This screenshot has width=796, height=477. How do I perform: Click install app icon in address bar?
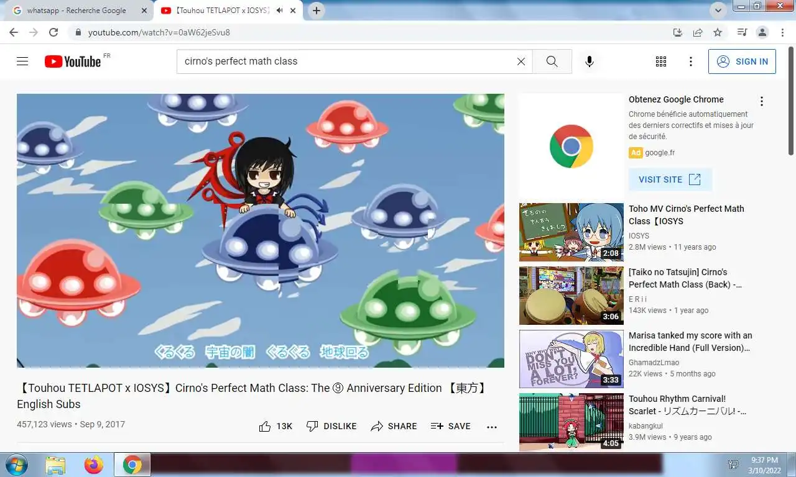(678, 32)
